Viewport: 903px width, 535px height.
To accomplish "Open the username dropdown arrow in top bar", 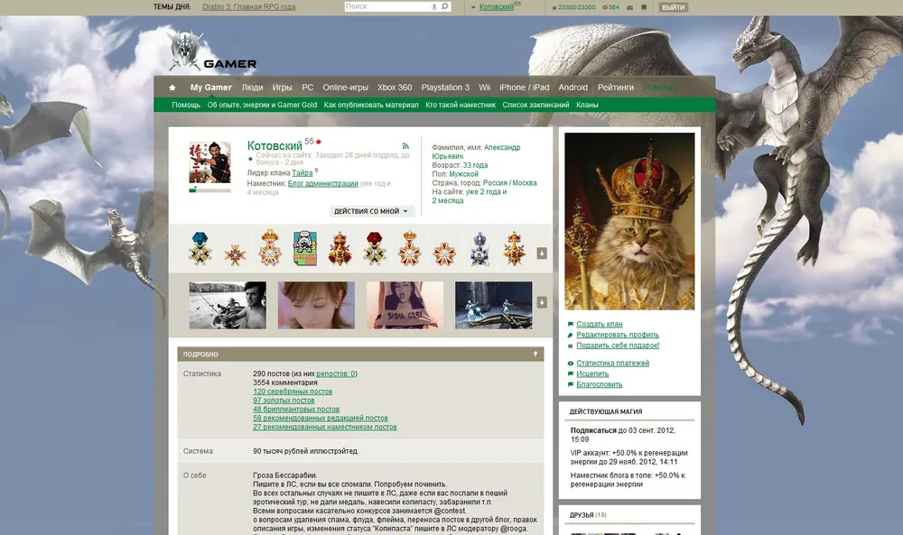I will point(473,7).
